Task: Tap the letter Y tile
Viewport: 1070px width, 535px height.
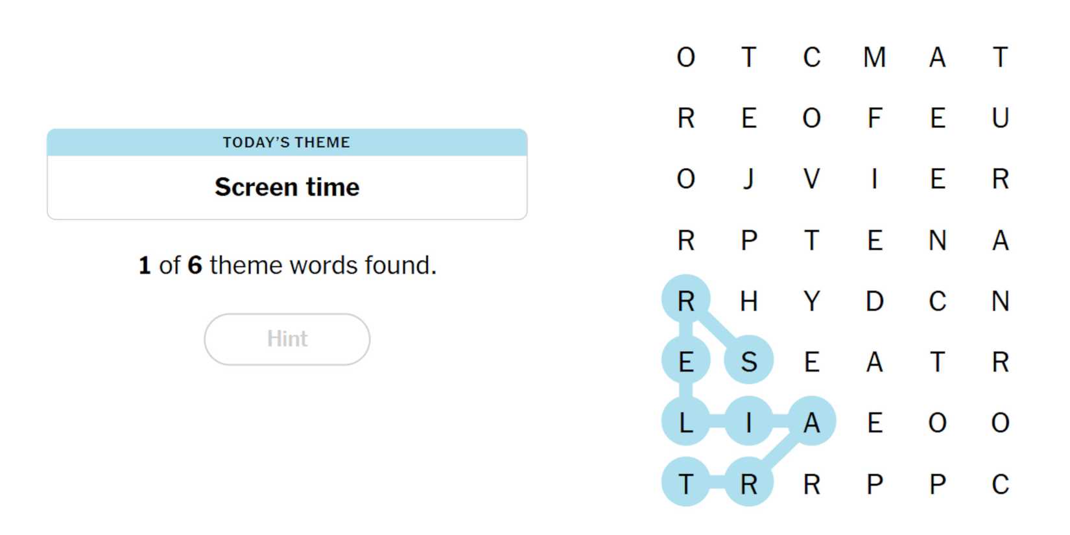Action: (811, 302)
